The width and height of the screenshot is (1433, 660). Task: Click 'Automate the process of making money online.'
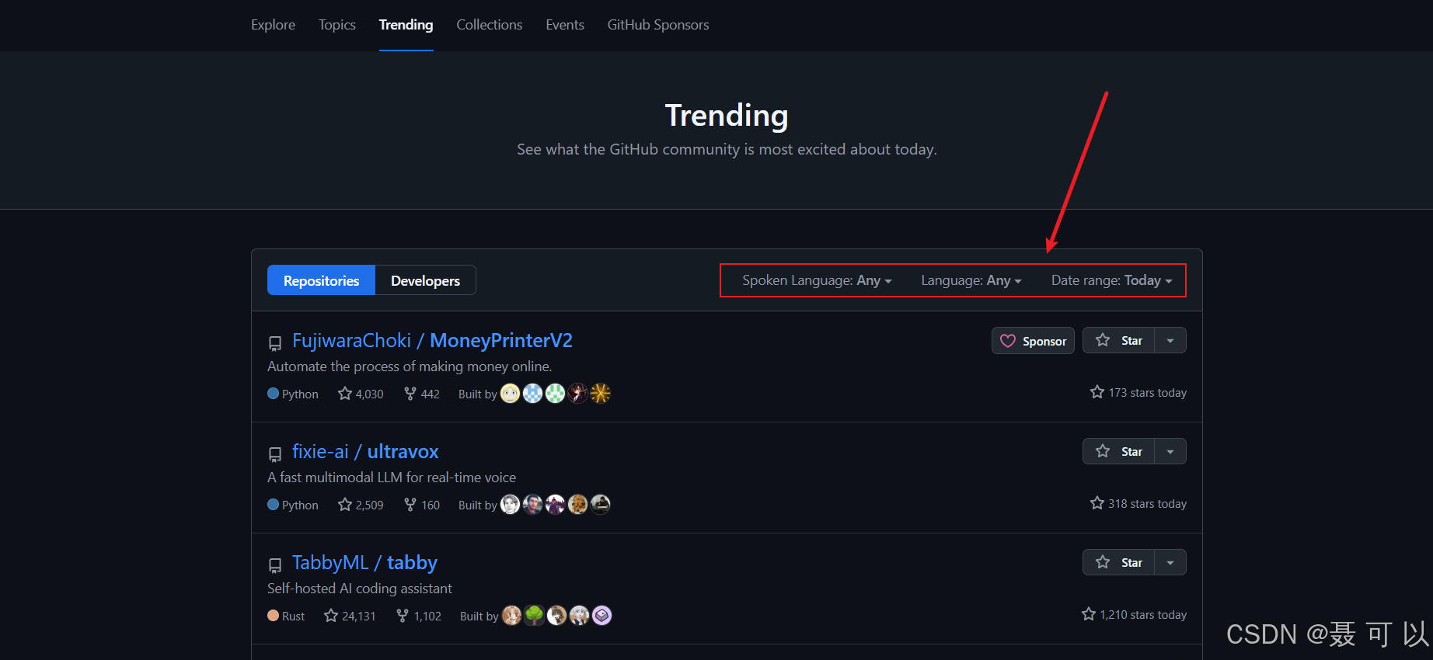[x=410, y=366]
